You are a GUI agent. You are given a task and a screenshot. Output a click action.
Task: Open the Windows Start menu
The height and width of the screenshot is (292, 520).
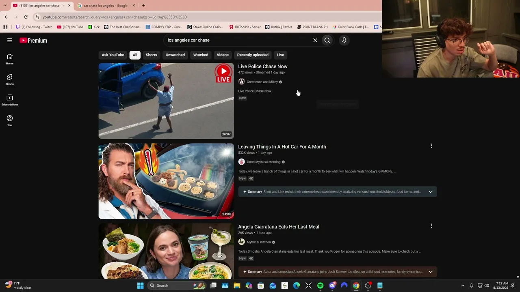point(140,286)
